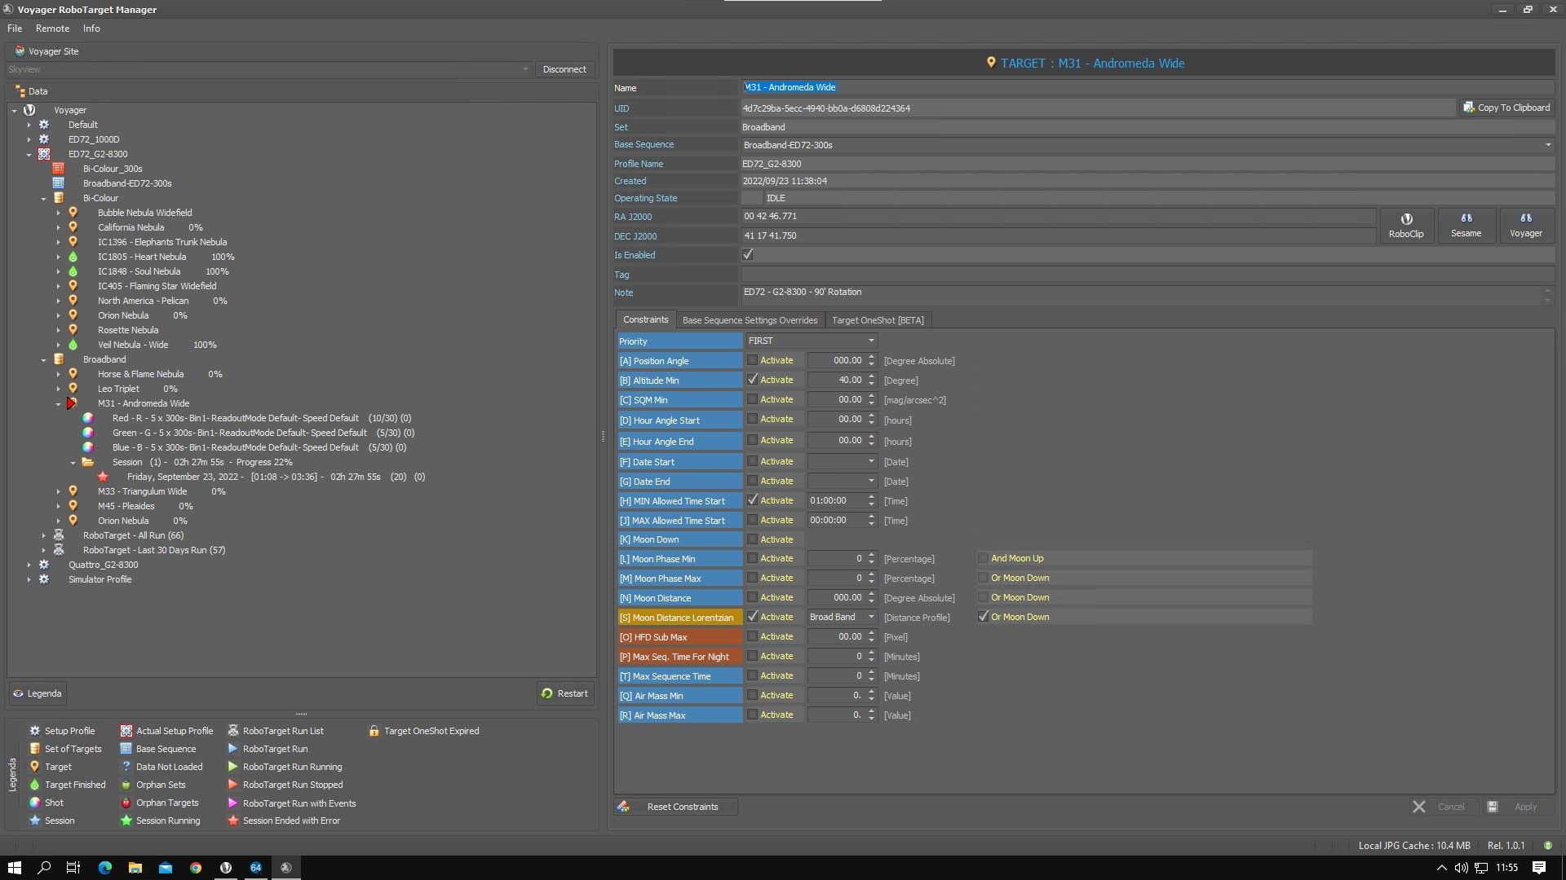Switch to Base Sequence Settings Overrides tab
The width and height of the screenshot is (1566, 880).
[750, 320]
